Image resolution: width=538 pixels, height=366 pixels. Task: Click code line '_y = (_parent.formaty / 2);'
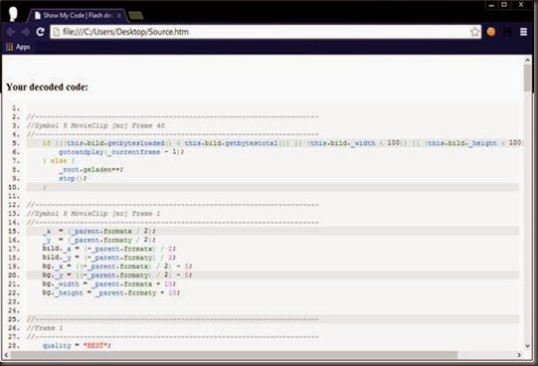99,240
